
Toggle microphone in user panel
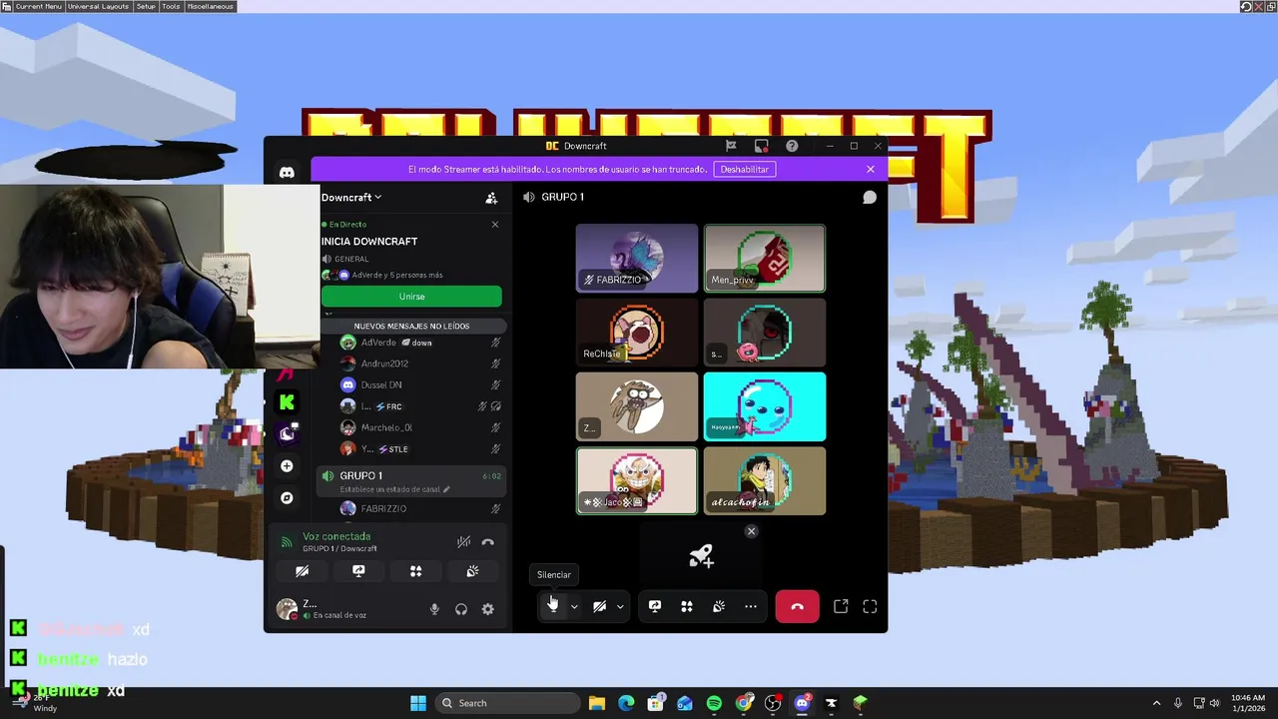click(434, 609)
